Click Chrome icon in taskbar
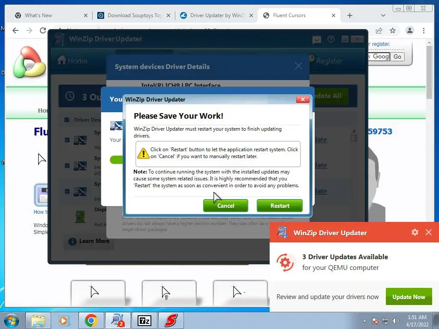 91,320
